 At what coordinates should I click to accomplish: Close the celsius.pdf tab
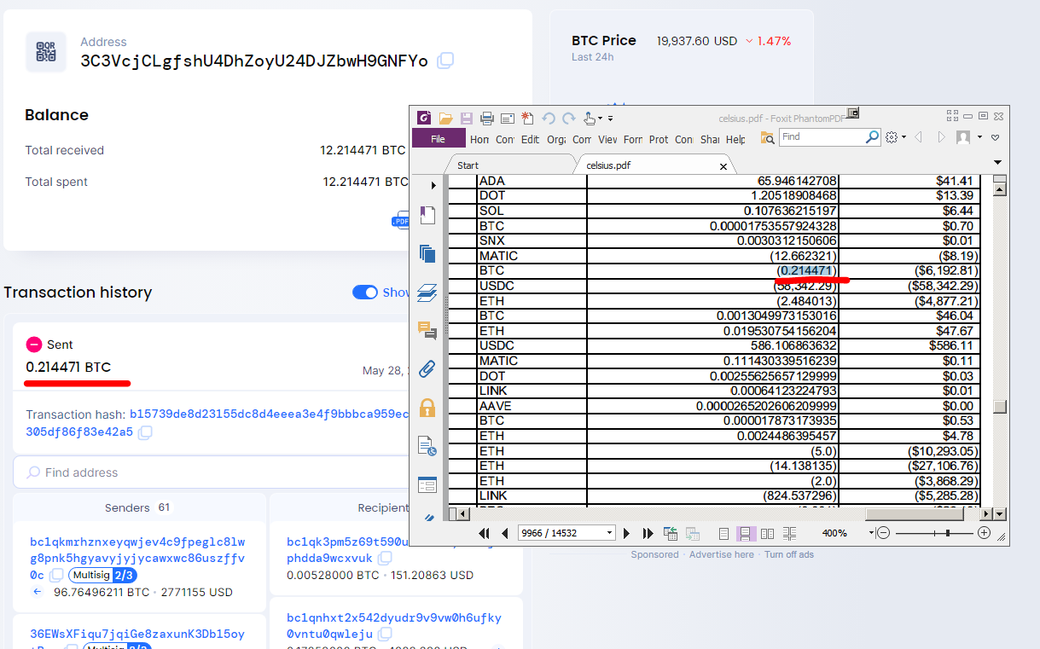[x=723, y=166]
